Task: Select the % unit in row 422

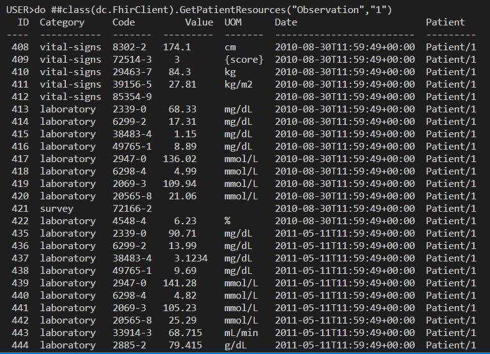Action: pyautogui.click(x=227, y=221)
